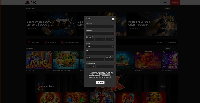Click LEARN MORE on Sports Freebet banner
Viewport: 200px width, 103px height.
134,28
